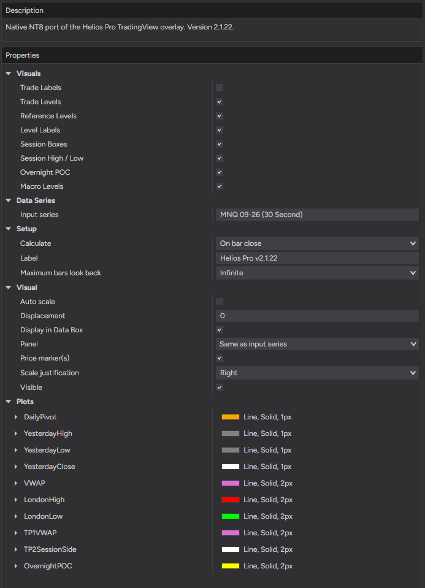The height and width of the screenshot is (588, 425).
Task: Toggle Overnight POC checkbox
Action: [x=220, y=172]
